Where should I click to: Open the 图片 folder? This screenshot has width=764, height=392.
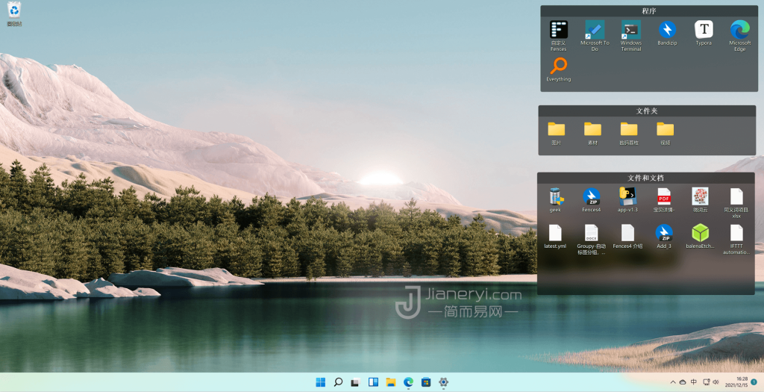point(556,129)
